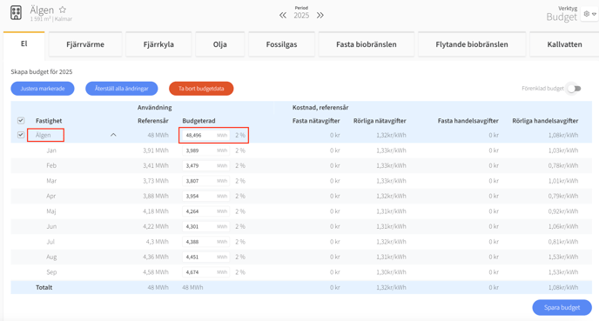Open the settings gear next to Budget
599x321 pixels.
[x=587, y=14]
